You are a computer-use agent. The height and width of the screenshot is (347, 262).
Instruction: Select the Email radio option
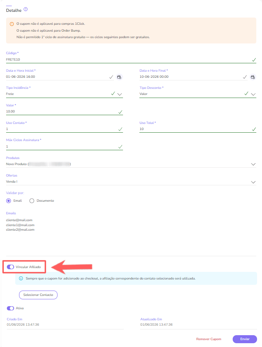9,201
